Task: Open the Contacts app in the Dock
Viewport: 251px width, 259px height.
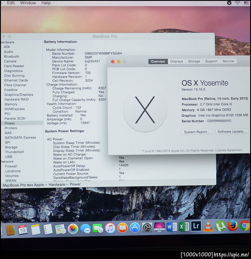Action: (10, 230)
